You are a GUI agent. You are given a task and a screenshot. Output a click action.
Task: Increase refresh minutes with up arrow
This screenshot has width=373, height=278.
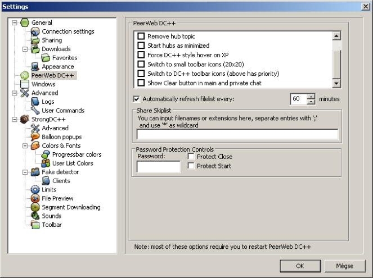pos(311,96)
